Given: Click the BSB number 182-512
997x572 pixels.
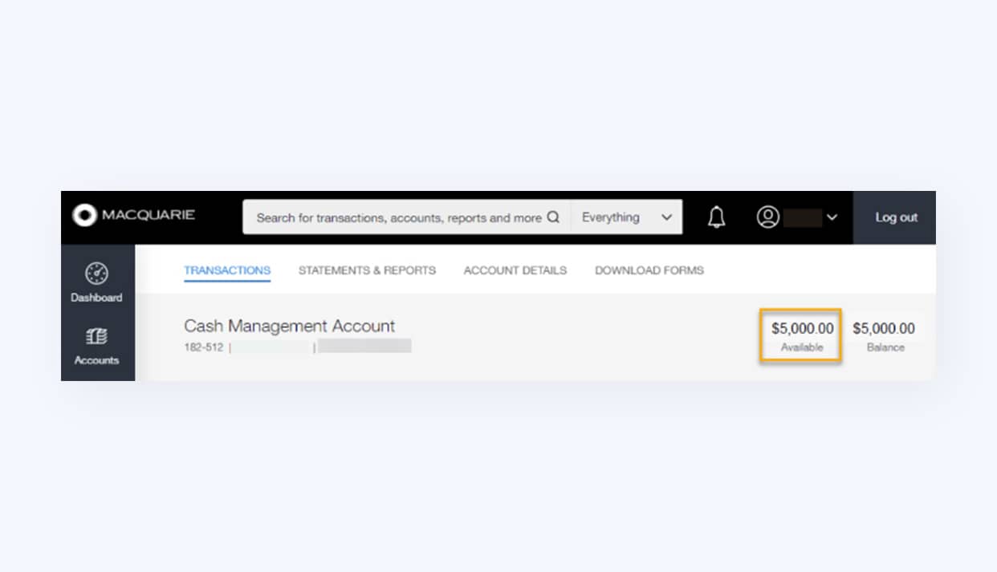Looking at the screenshot, I should [x=204, y=347].
